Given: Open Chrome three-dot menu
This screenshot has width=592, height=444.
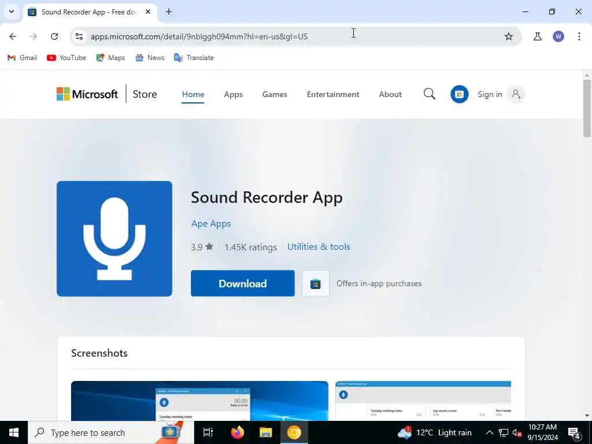Looking at the screenshot, I should 579,36.
